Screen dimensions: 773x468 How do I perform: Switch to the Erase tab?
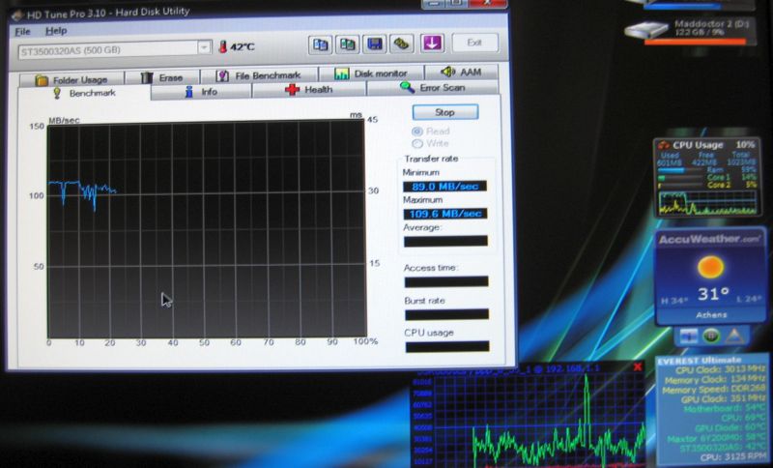[x=162, y=78]
